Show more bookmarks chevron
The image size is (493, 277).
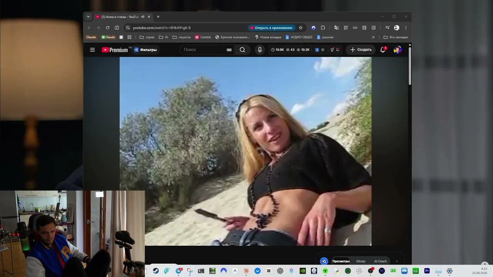373,37
